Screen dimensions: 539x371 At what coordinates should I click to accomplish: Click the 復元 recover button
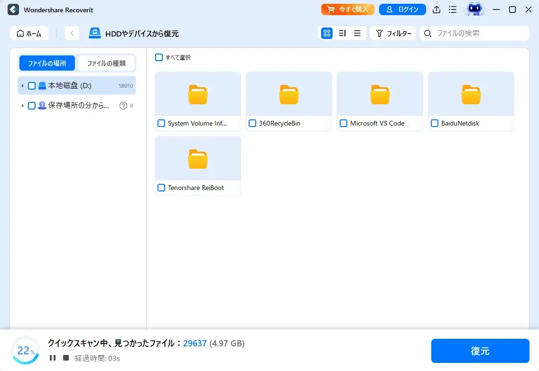(x=480, y=351)
